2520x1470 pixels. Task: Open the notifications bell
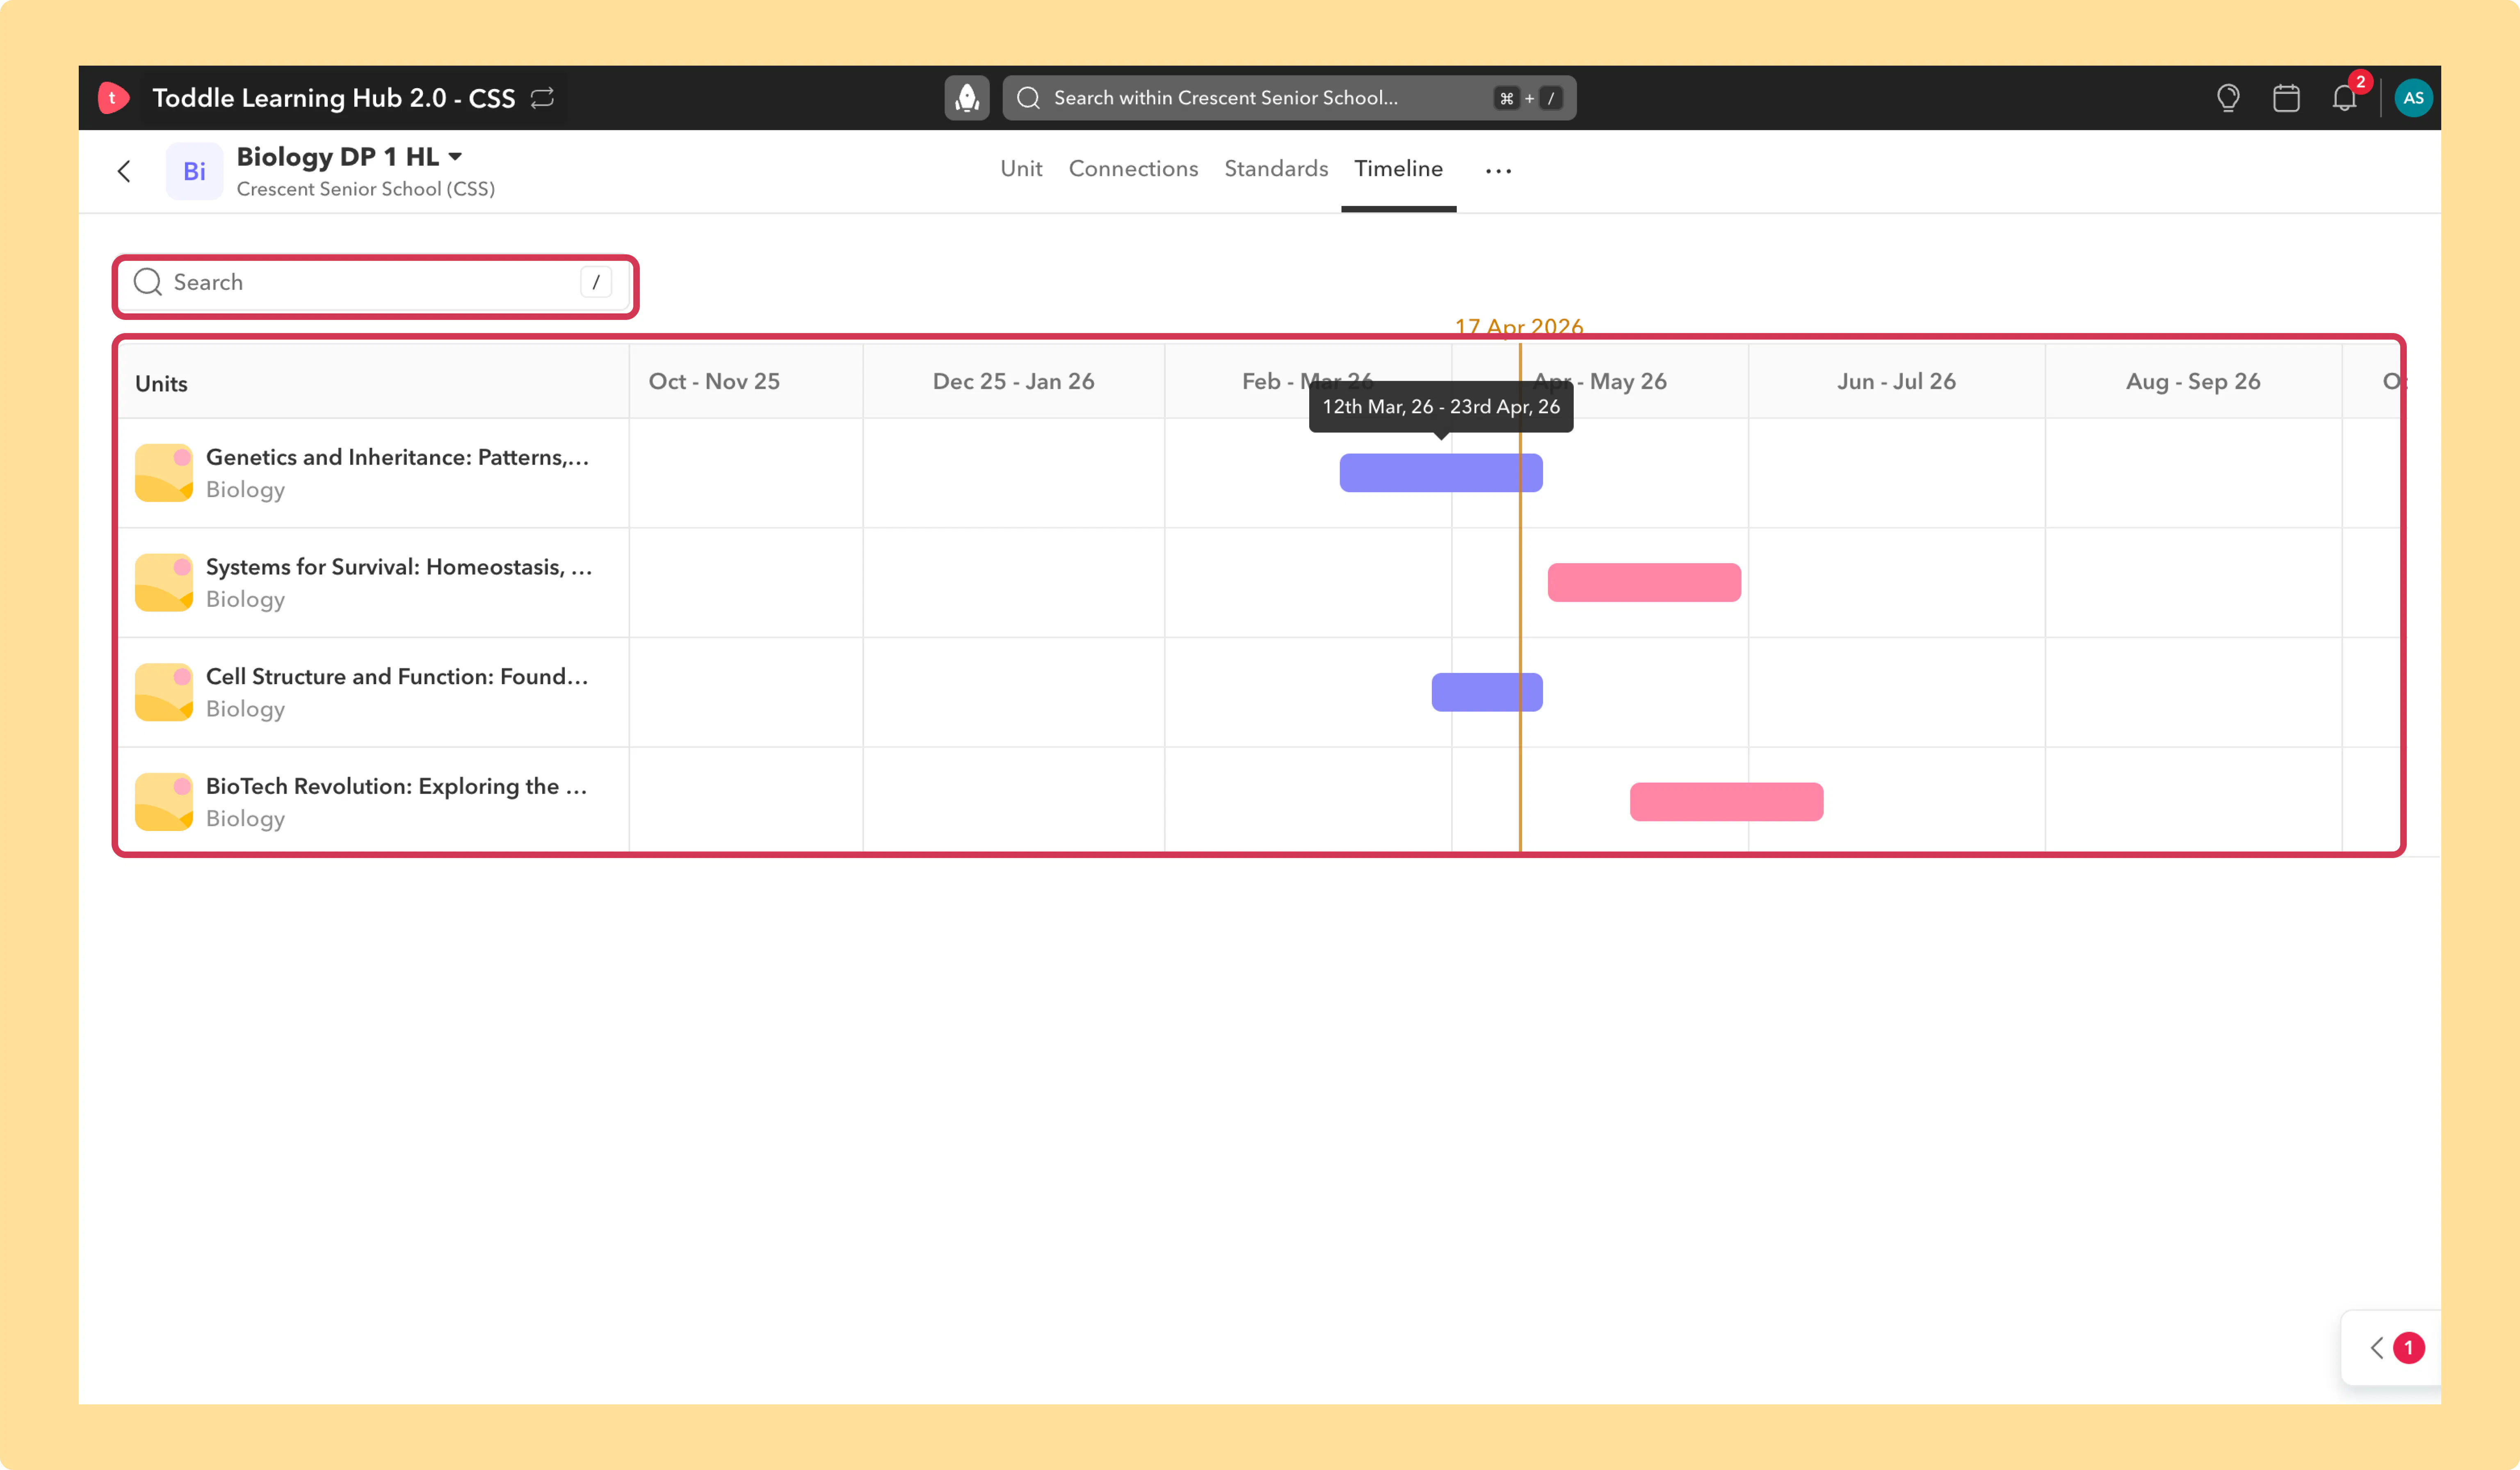tap(2345, 98)
